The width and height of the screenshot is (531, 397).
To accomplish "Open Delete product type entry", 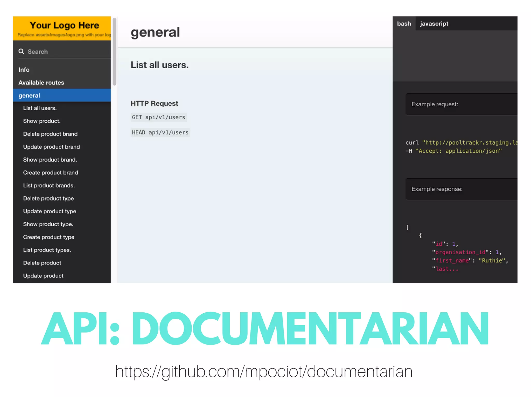I will pos(48,198).
